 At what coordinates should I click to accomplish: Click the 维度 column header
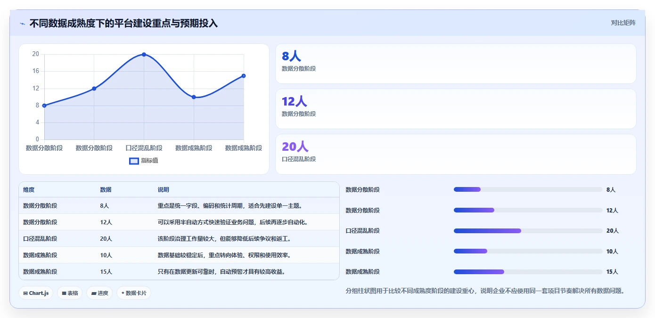point(29,190)
